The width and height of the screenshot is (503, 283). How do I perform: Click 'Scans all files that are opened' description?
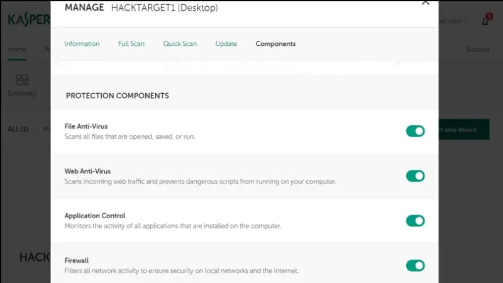[130, 136]
